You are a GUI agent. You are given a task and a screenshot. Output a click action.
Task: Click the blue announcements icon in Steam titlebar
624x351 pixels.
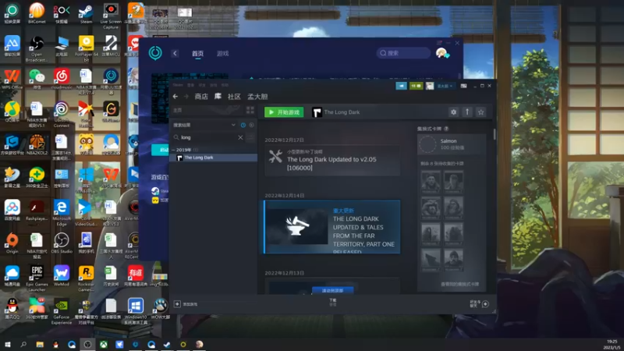pyautogui.click(x=401, y=86)
